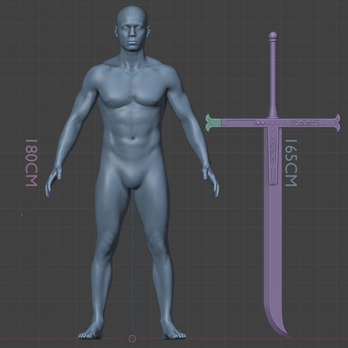The width and height of the screenshot is (348, 348).
Task: Click the 3D cursor at the origin
Action: coord(132,338)
